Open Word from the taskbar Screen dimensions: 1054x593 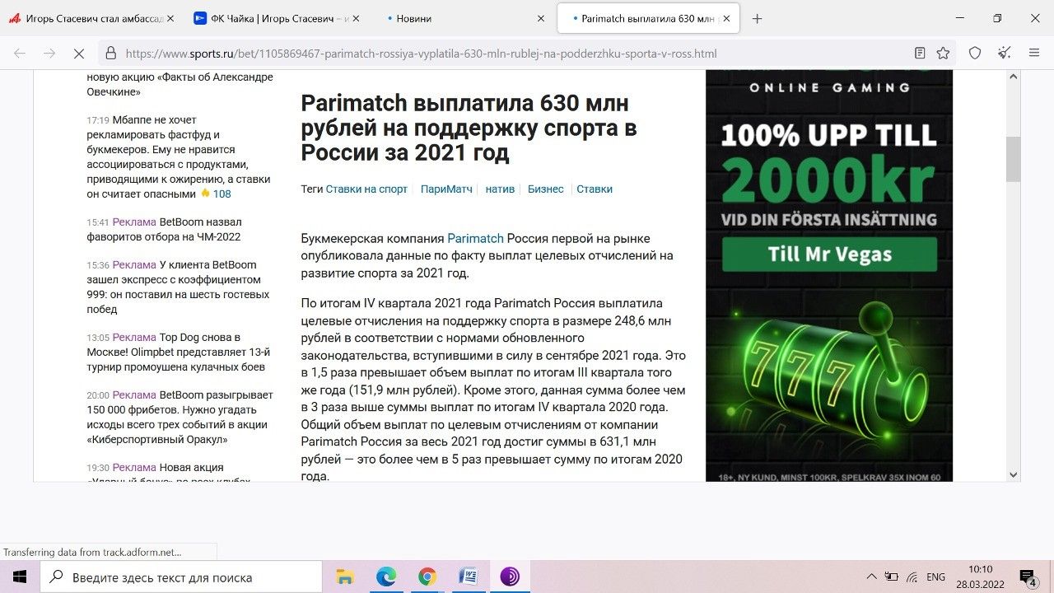(x=467, y=576)
